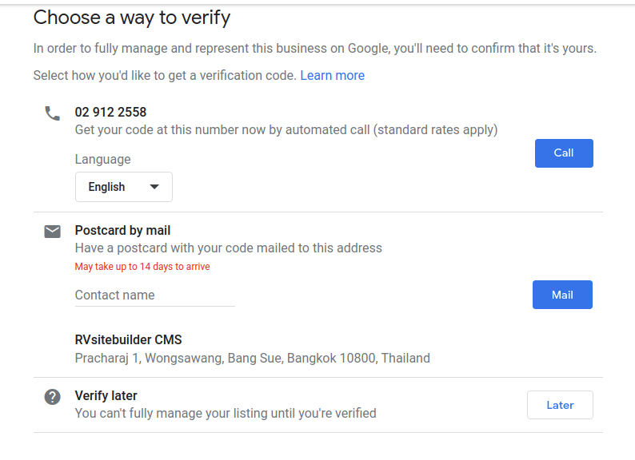
Task: Click the "can't fully manage your listing" note
Action: click(x=226, y=414)
